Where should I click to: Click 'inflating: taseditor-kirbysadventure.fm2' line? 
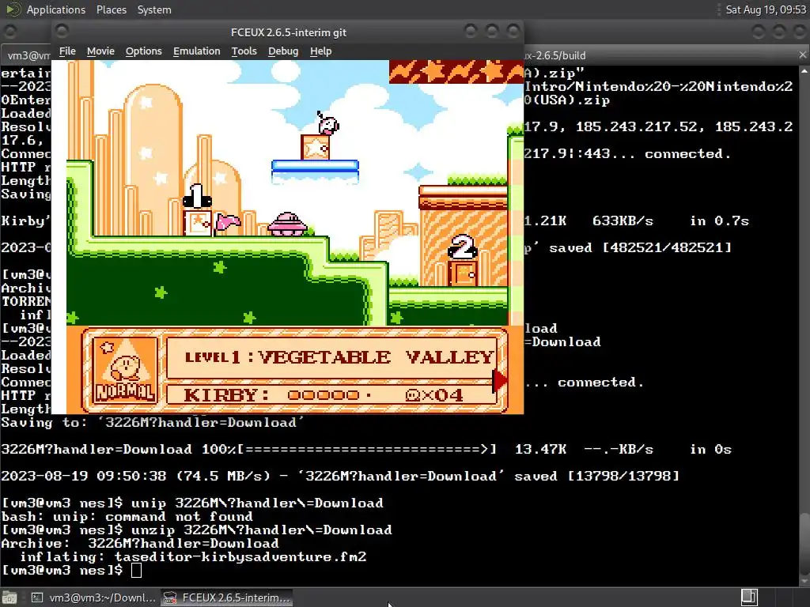click(193, 556)
